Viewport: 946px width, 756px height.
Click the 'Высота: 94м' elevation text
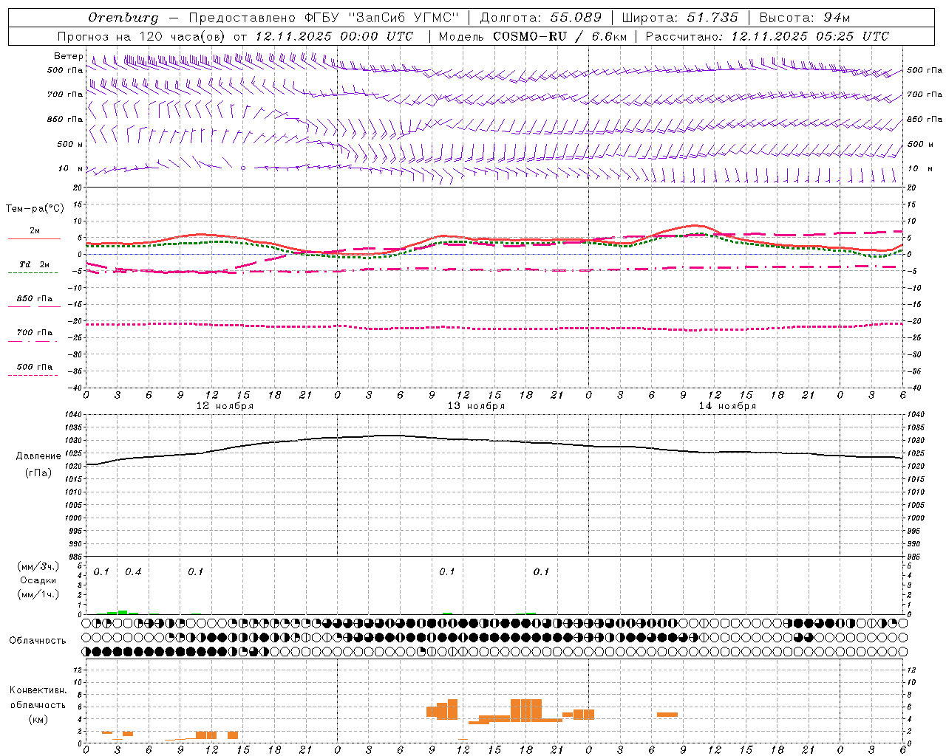pyautogui.click(x=804, y=18)
